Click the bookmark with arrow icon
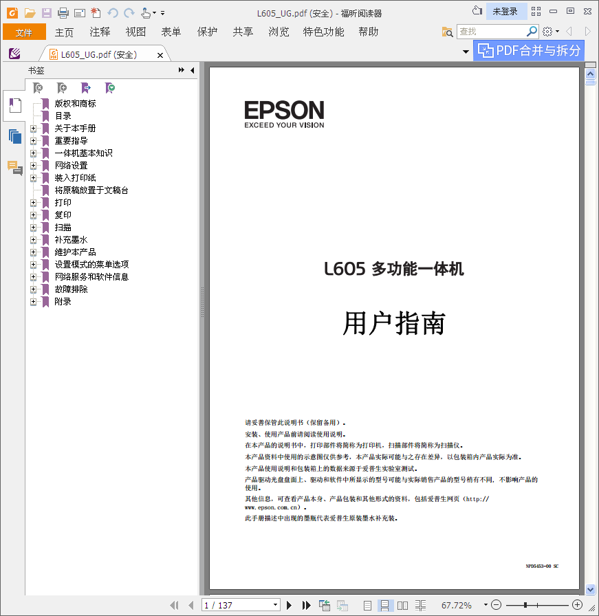Screen dimensions: 599x616 tap(86, 88)
